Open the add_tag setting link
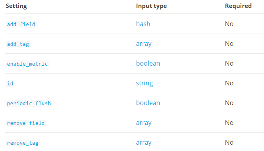264x151 pixels. coord(18,44)
